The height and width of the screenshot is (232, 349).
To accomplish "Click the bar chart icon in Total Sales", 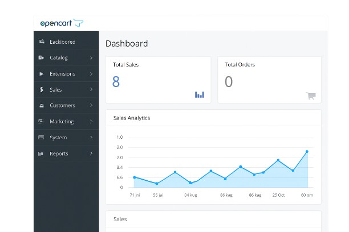I will click(x=199, y=94).
